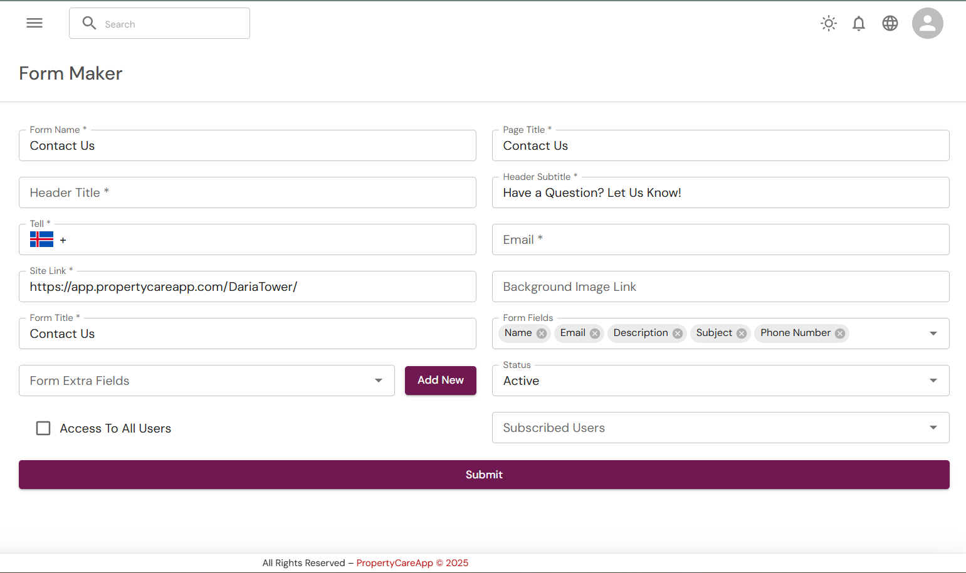The width and height of the screenshot is (966, 573).
Task: Open the notifications bell
Action: pos(859,24)
